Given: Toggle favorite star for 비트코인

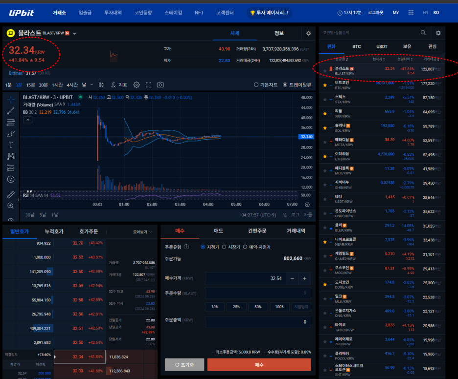Looking at the screenshot, I should (325, 85).
